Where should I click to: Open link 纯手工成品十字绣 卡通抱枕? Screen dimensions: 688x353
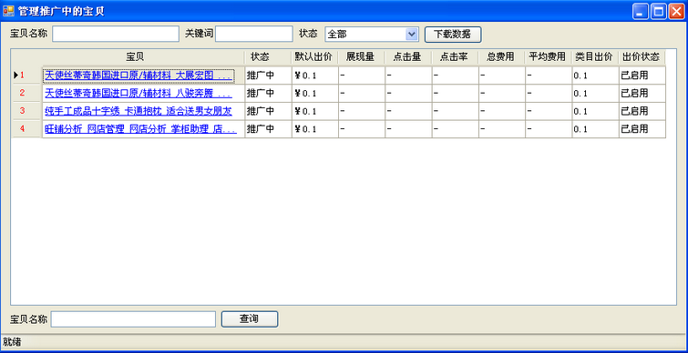tap(139, 111)
